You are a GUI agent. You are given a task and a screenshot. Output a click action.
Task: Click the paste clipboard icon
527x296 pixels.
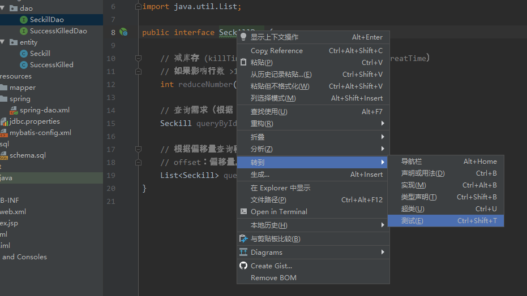coord(243,62)
